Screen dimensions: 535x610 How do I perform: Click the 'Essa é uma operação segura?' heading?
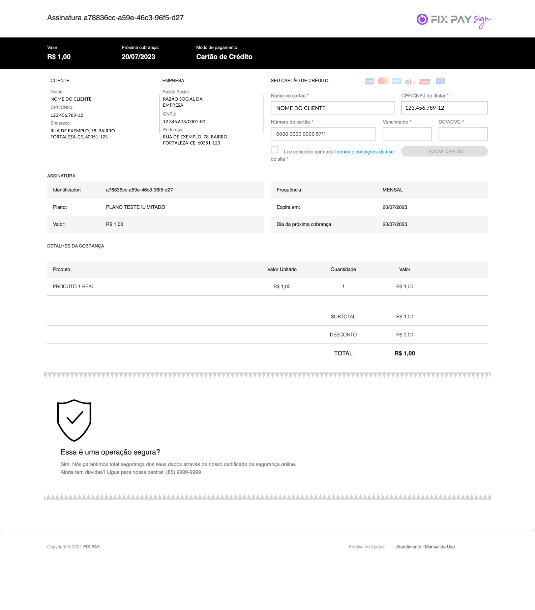pyautogui.click(x=110, y=452)
